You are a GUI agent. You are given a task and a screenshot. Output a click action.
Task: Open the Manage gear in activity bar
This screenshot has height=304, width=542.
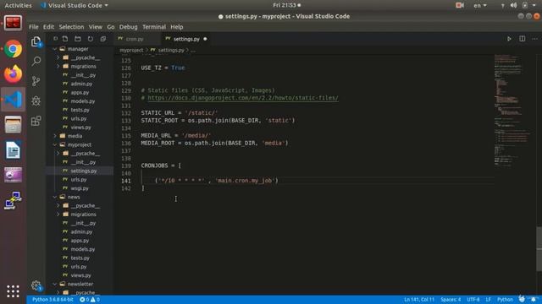[36, 285]
